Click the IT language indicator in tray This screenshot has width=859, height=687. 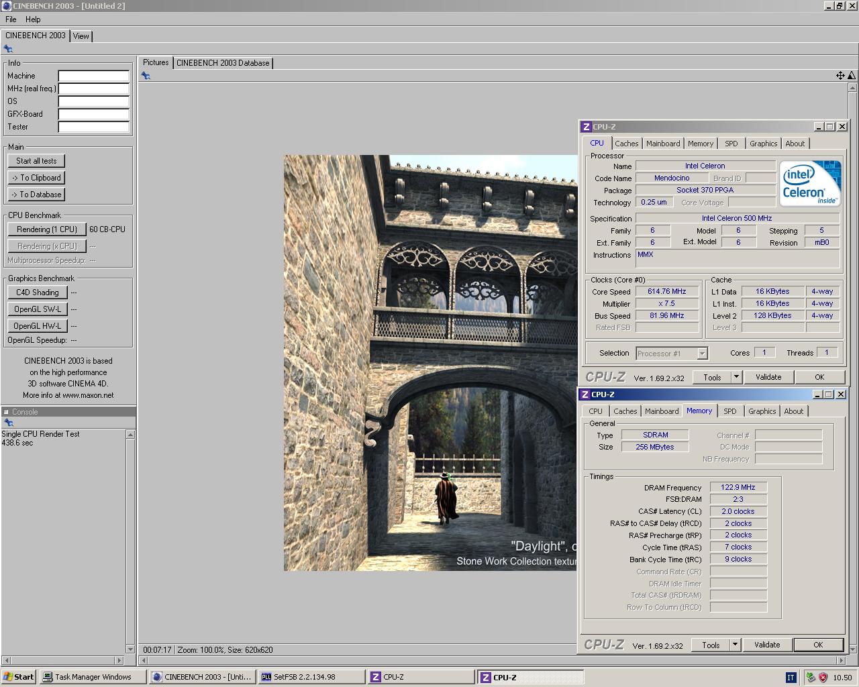click(x=791, y=678)
